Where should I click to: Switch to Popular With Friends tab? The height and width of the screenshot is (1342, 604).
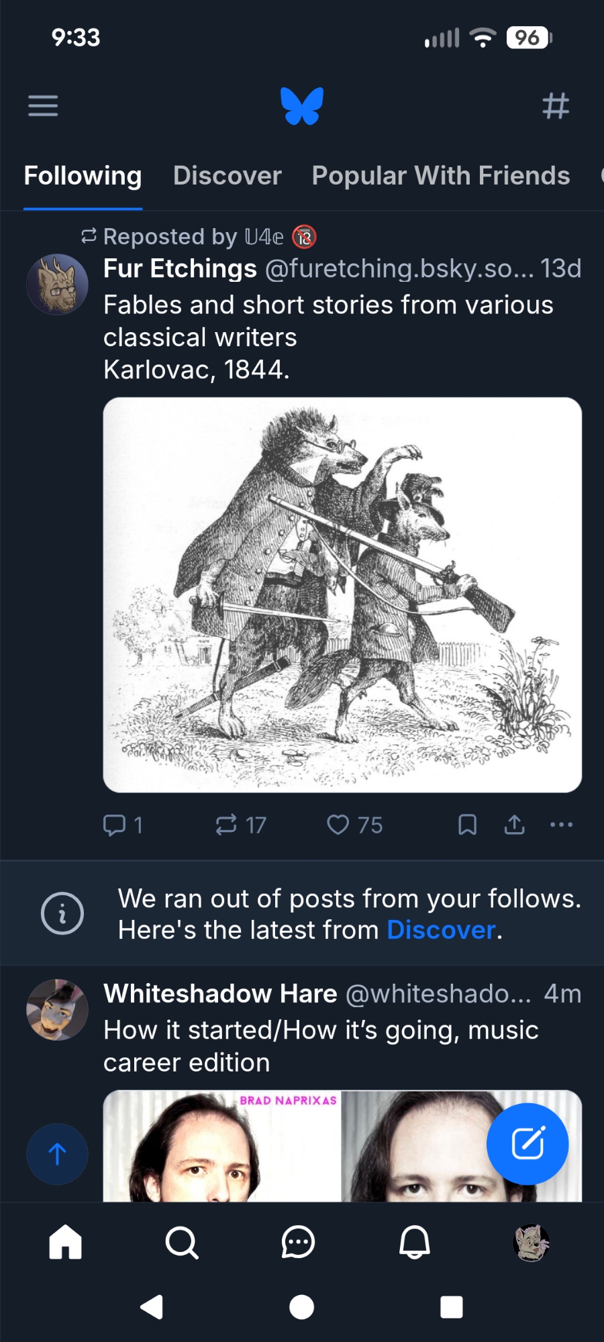click(441, 176)
